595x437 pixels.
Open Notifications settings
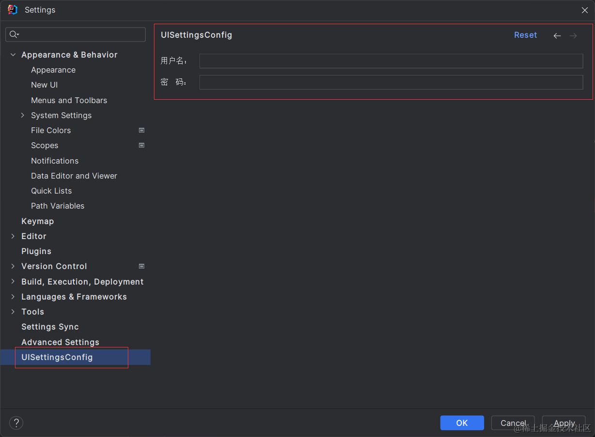pos(55,161)
